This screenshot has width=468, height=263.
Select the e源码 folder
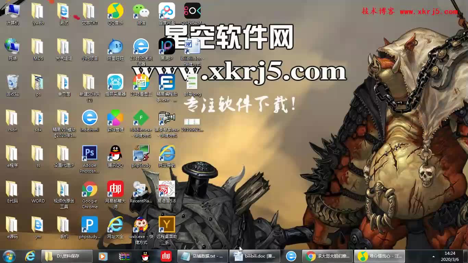tap(13, 227)
